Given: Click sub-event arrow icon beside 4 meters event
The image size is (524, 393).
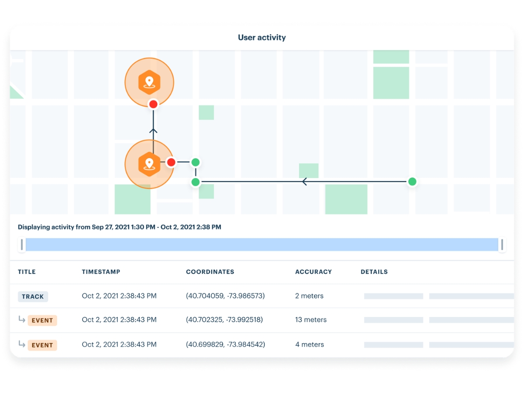Looking at the screenshot, I should click(21, 345).
